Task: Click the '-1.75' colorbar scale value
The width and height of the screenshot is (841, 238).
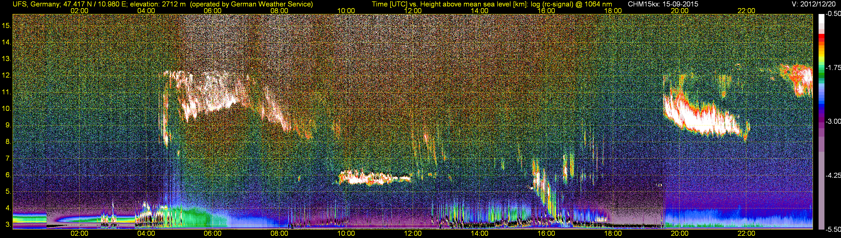Action: 833,68
